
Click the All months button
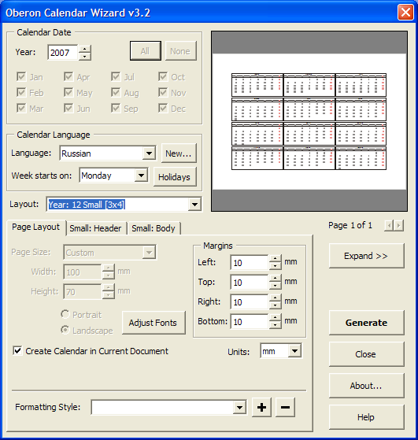[x=146, y=51]
